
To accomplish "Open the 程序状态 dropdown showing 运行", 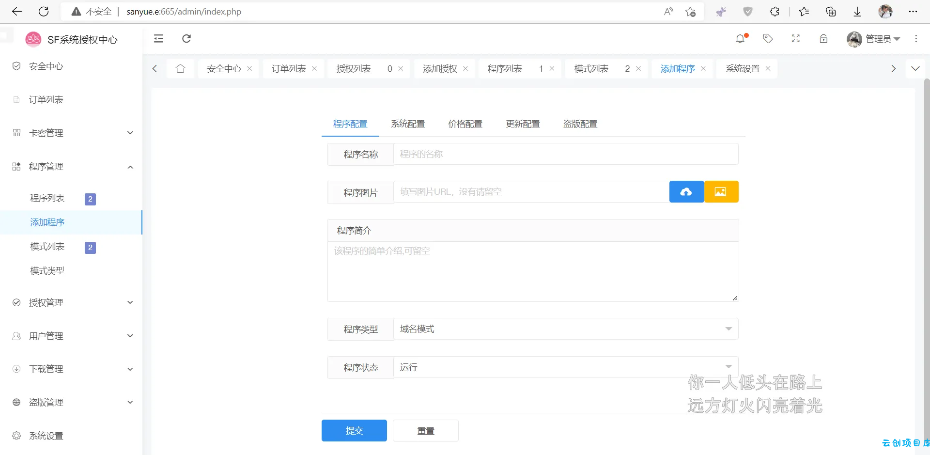I will pyautogui.click(x=566, y=367).
